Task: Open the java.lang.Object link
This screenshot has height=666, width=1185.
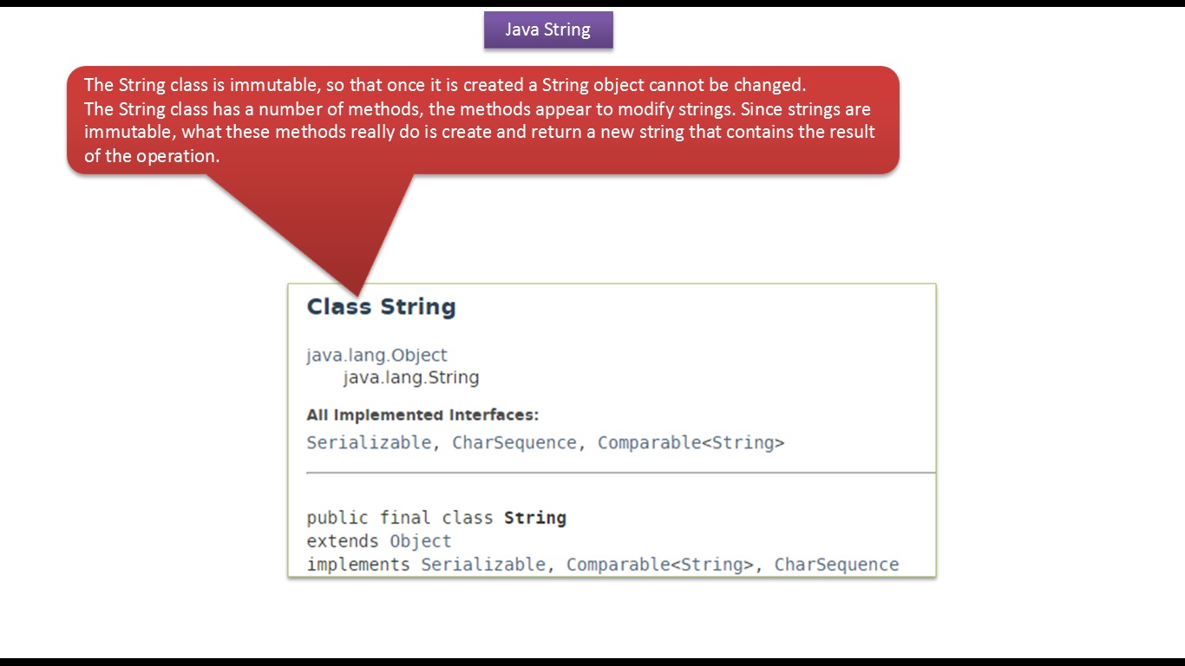Action: (x=377, y=355)
